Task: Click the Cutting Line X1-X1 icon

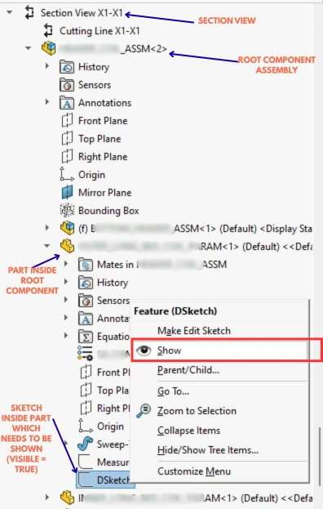Action: pos(48,30)
